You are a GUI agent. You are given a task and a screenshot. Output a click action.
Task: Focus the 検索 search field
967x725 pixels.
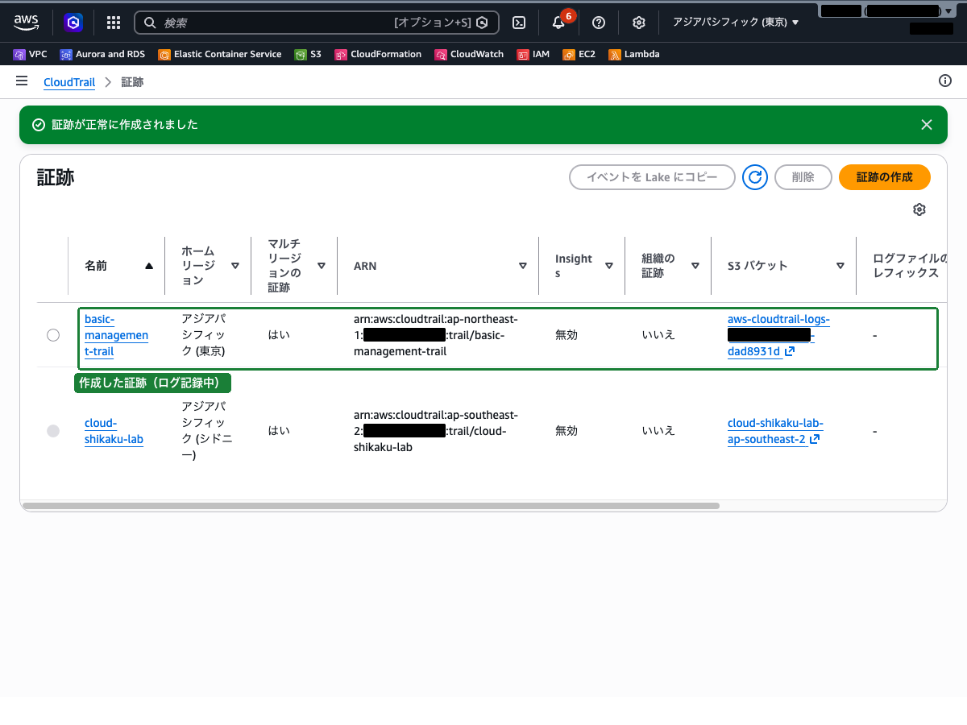[x=317, y=23]
